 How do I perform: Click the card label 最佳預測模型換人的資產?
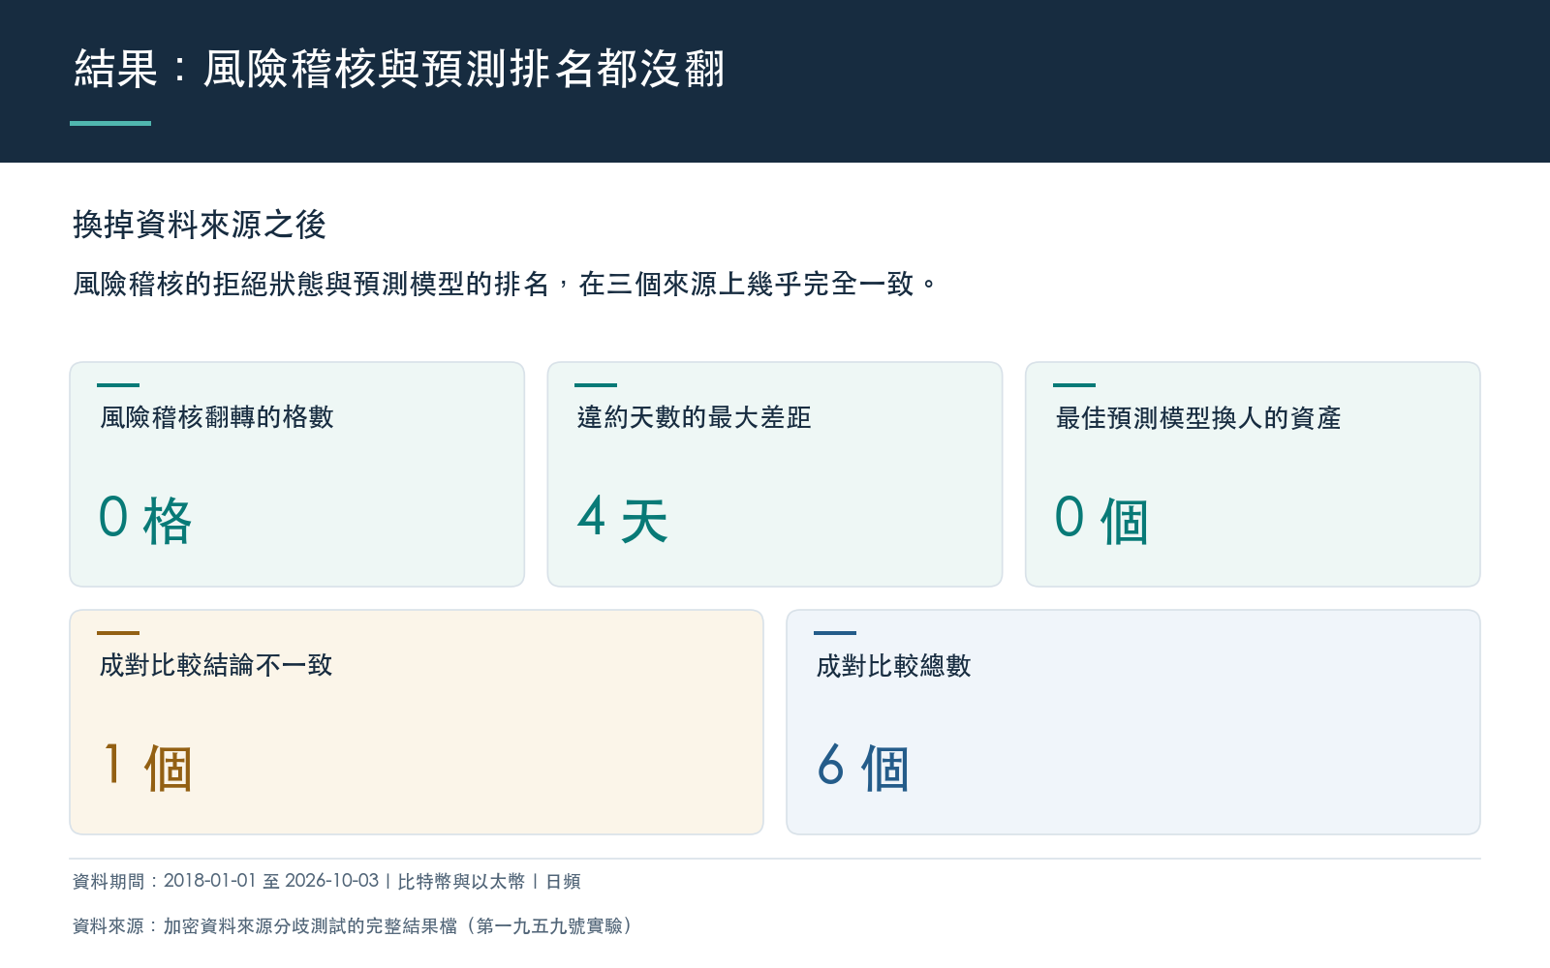(1198, 417)
